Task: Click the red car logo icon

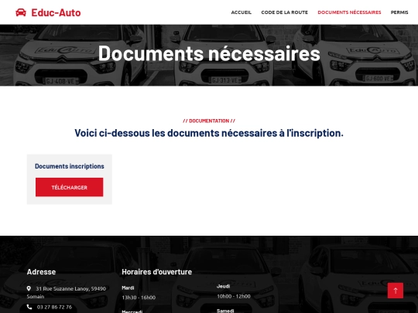Action: pyautogui.click(x=21, y=12)
